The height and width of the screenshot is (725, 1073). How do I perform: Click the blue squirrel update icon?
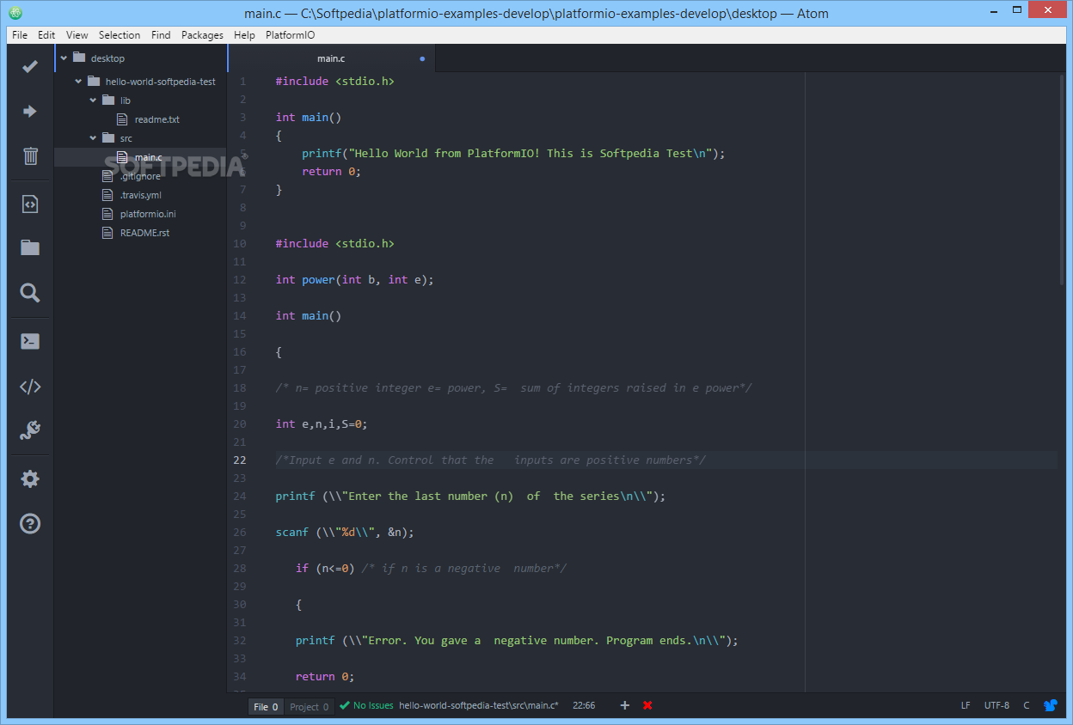(x=1051, y=705)
